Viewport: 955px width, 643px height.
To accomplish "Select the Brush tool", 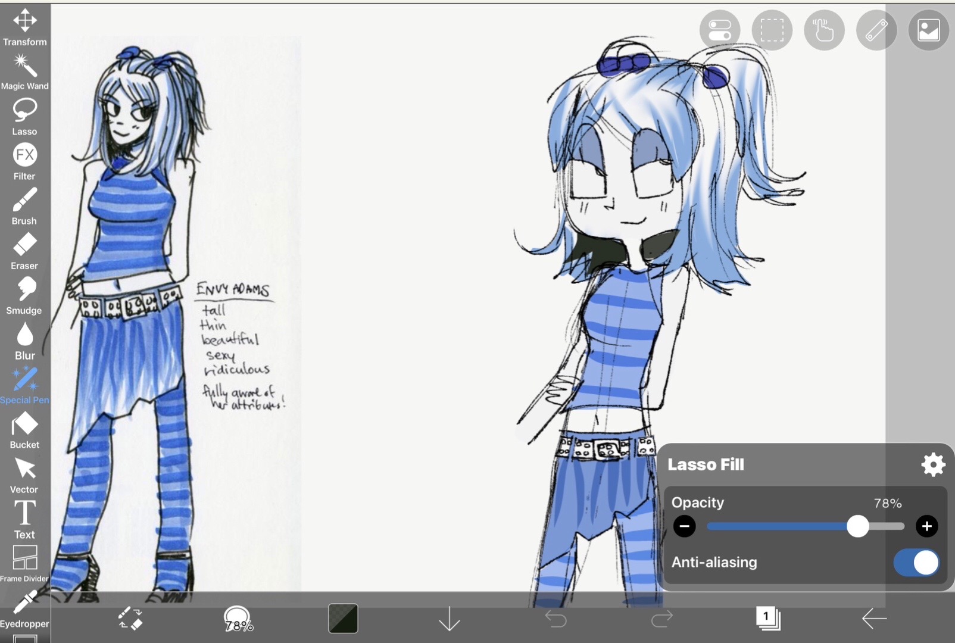I will (x=24, y=206).
